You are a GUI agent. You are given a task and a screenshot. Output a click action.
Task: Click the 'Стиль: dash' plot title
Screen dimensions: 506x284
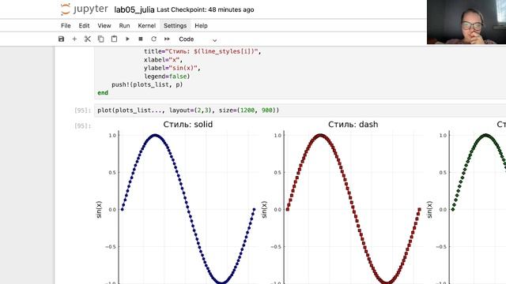tap(353, 125)
